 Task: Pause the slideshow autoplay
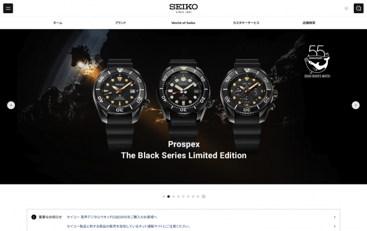(x=204, y=197)
